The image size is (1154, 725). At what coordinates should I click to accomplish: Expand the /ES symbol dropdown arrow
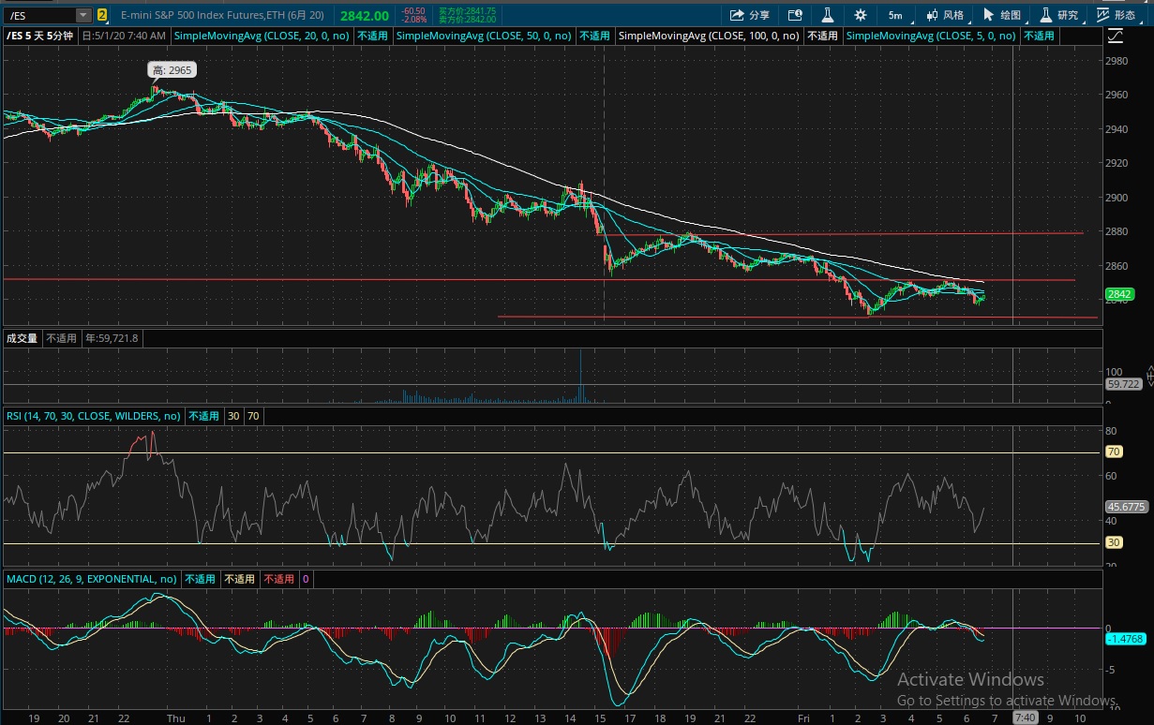coord(83,15)
